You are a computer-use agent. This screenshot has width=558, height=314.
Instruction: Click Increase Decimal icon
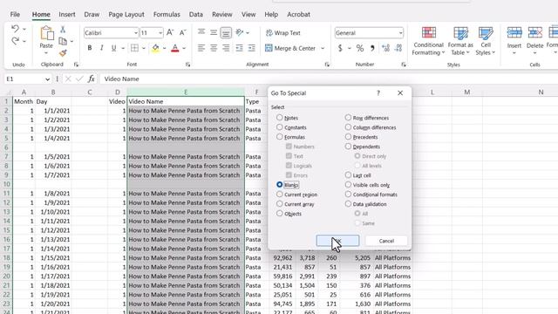385,48
